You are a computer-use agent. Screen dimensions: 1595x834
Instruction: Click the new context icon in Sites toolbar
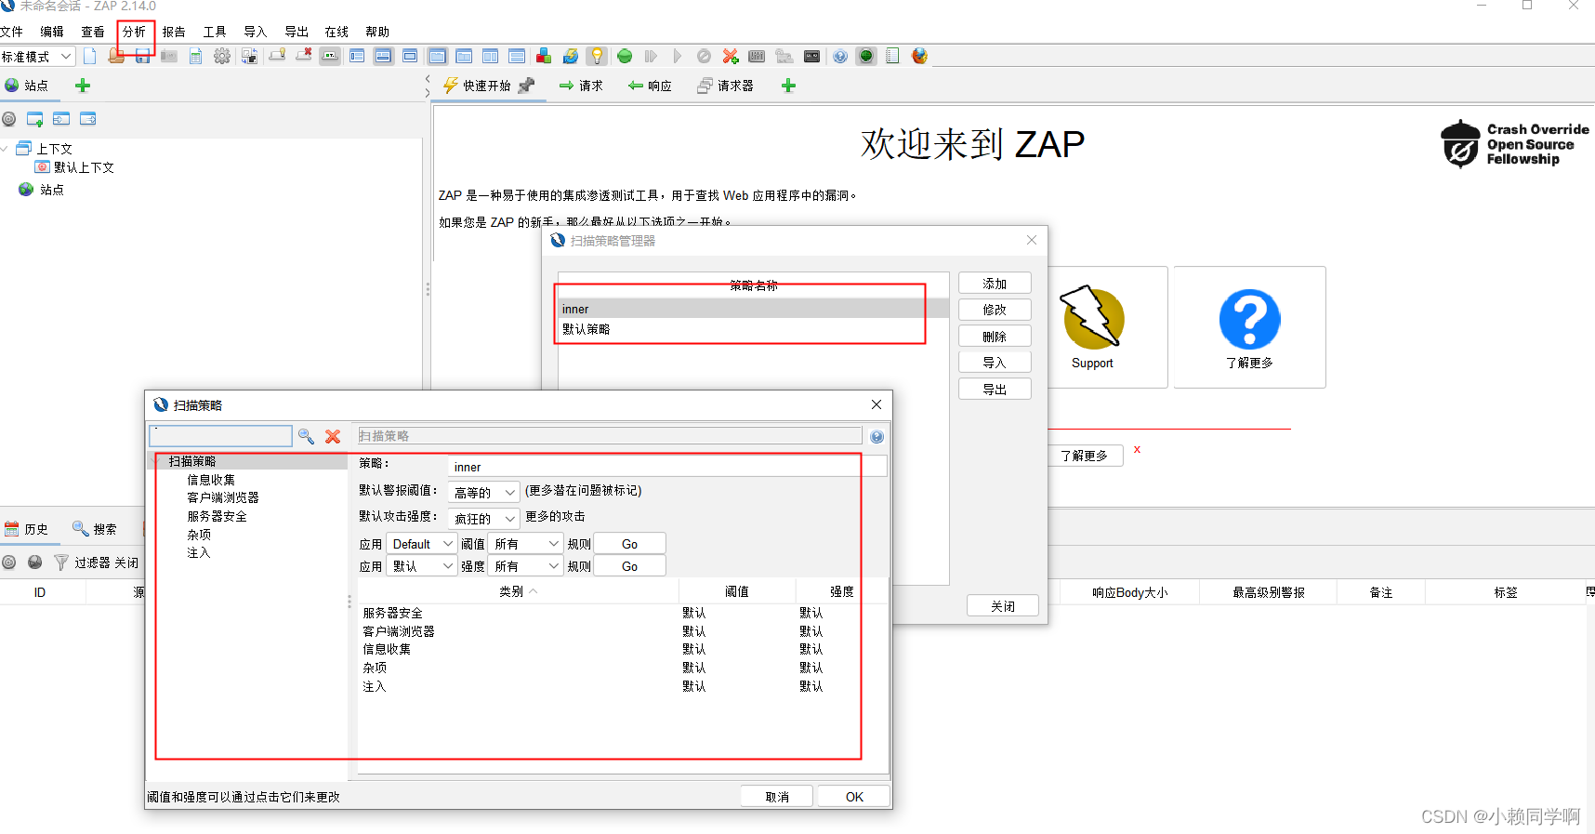[x=35, y=119]
